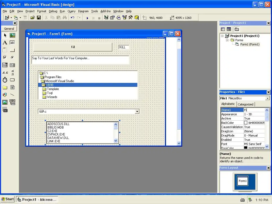This screenshot has height=204, width=272.
Task: Click the Form1 thumbnail in Form Layout
Action: coord(243,181)
